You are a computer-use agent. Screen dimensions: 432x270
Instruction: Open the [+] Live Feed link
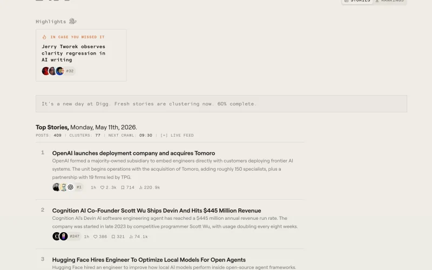click(177, 136)
